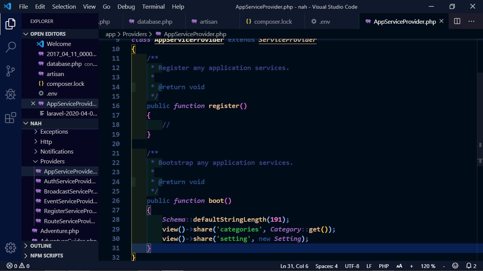Open database.php in Open Editors list
Viewport: 483px width, 271px height.
(x=60, y=64)
